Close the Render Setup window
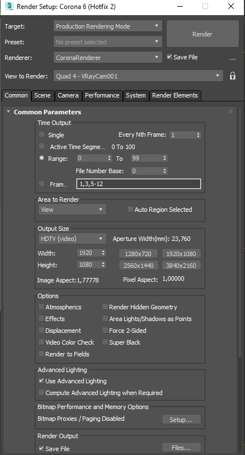This screenshot has height=455, width=245. coord(231,6)
